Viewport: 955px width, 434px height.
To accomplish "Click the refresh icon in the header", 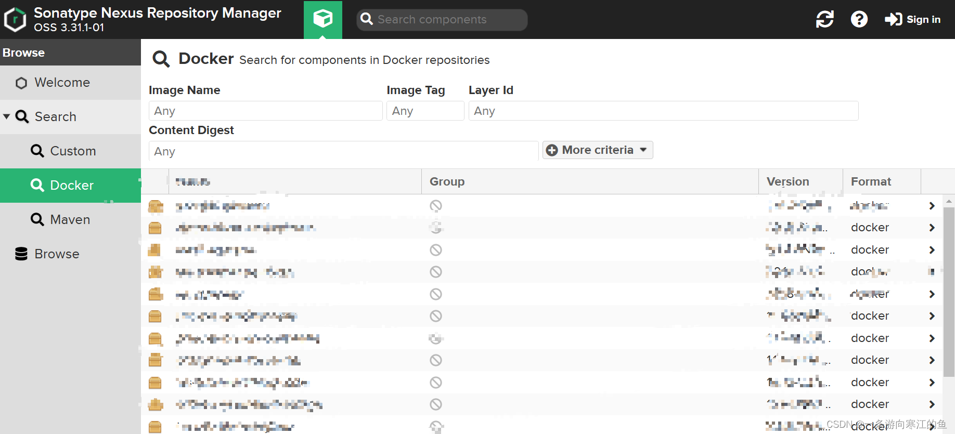I will [825, 19].
